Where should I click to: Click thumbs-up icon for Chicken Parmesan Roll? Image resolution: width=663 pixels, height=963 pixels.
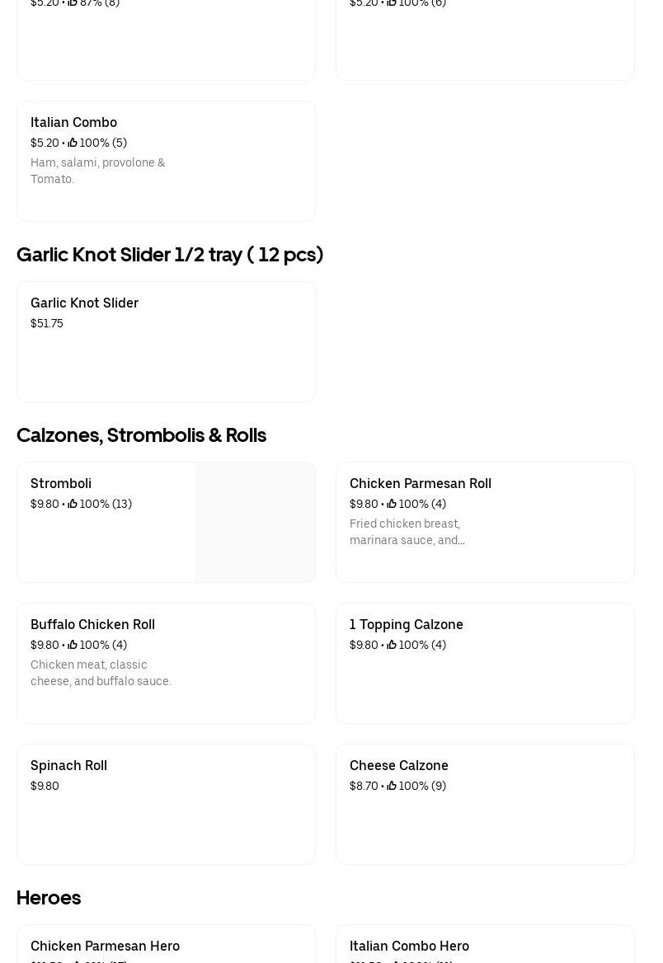point(392,504)
